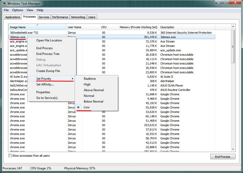Select the ASUS Routine Controller row
The image size is (243, 173).
[175, 90]
